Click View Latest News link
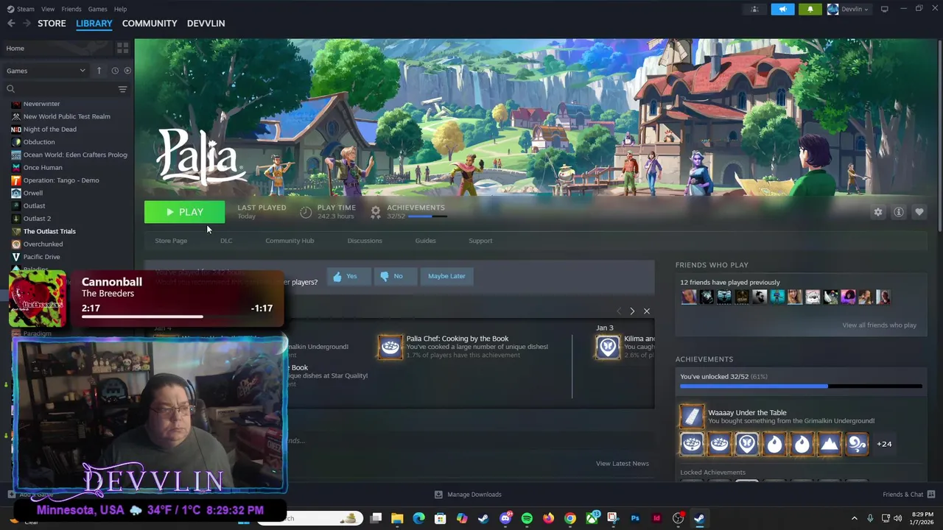The image size is (943, 530). click(x=623, y=464)
